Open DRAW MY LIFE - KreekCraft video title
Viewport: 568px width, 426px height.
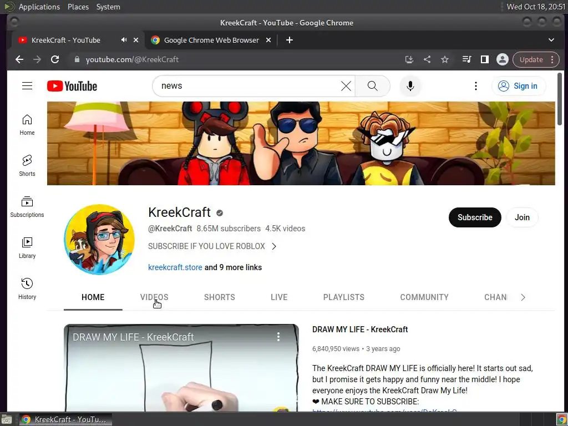[x=360, y=329]
